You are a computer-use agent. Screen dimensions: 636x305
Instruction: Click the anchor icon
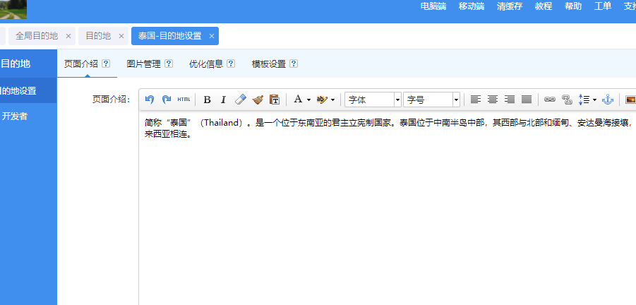click(608, 100)
